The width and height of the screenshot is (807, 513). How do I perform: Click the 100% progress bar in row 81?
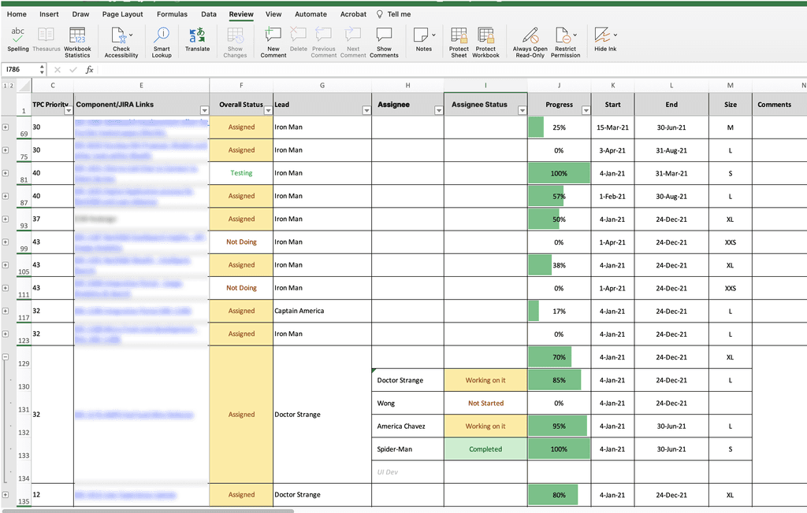click(559, 173)
